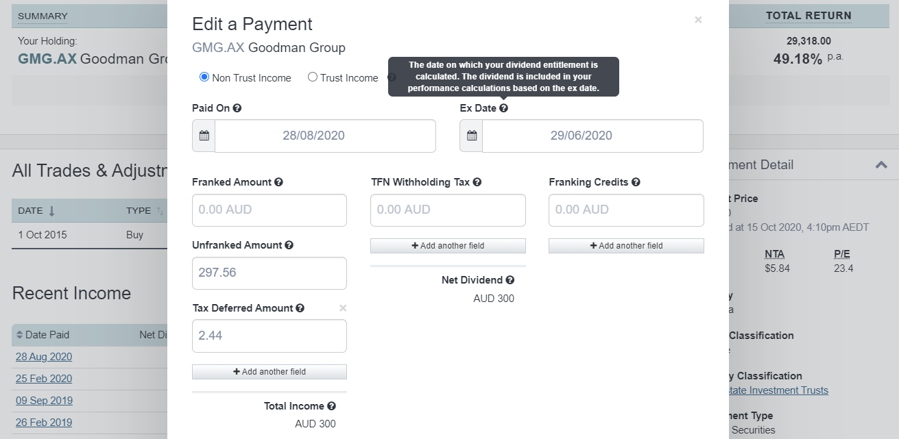This screenshot has width=899, height=439.
Task: Open the 25 Feb 2020 income entry
Action: tap(44, 379)
